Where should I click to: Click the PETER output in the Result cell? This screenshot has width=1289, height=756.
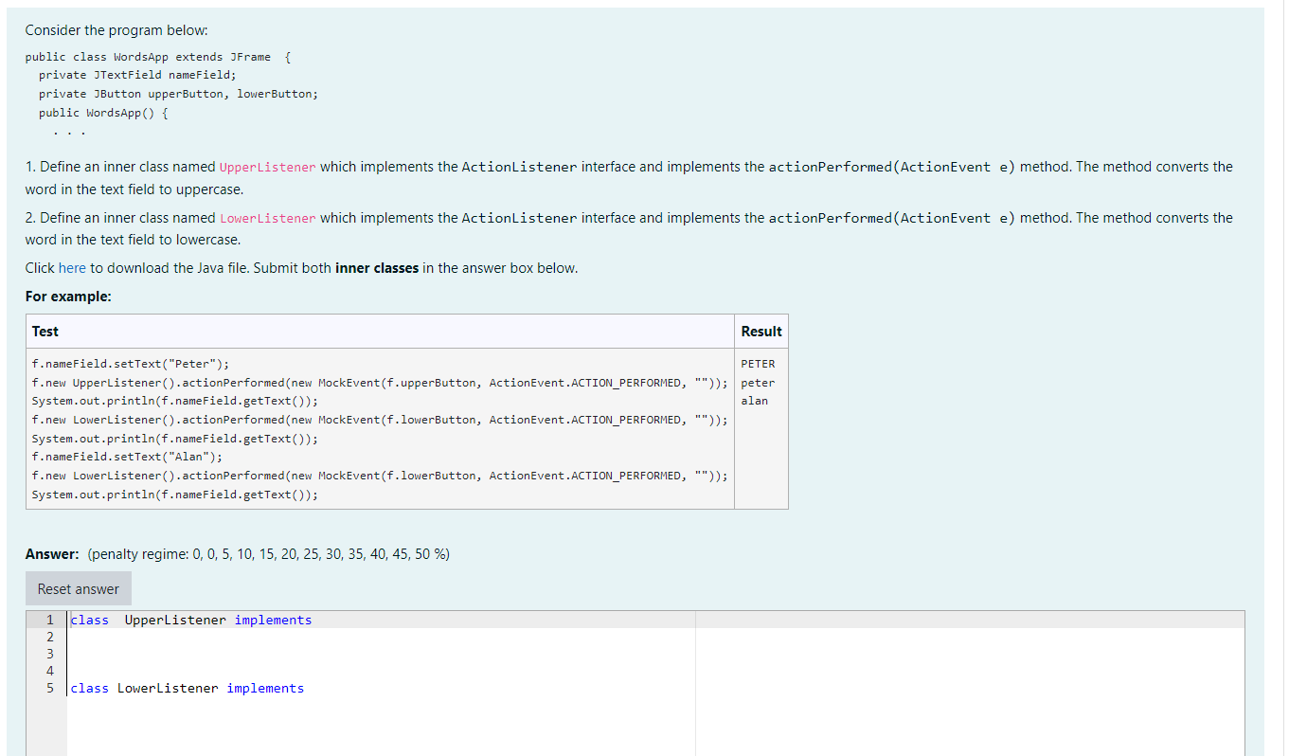756,363
